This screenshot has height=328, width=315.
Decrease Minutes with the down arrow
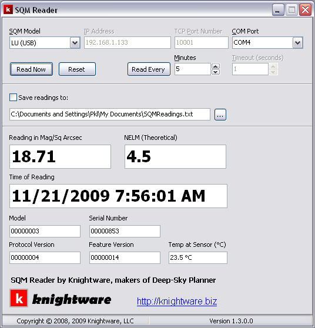(216, 72)
